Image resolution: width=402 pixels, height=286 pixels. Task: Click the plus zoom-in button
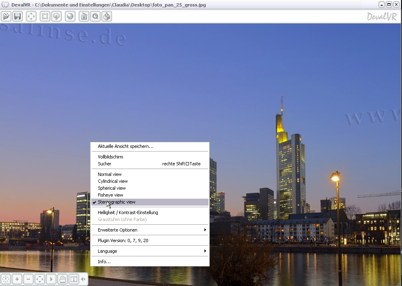tap(17, 279)
